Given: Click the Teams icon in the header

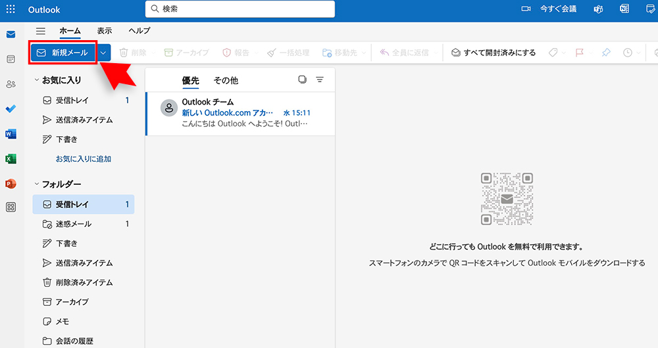Looking at the screenshot, I should (598, 9).
